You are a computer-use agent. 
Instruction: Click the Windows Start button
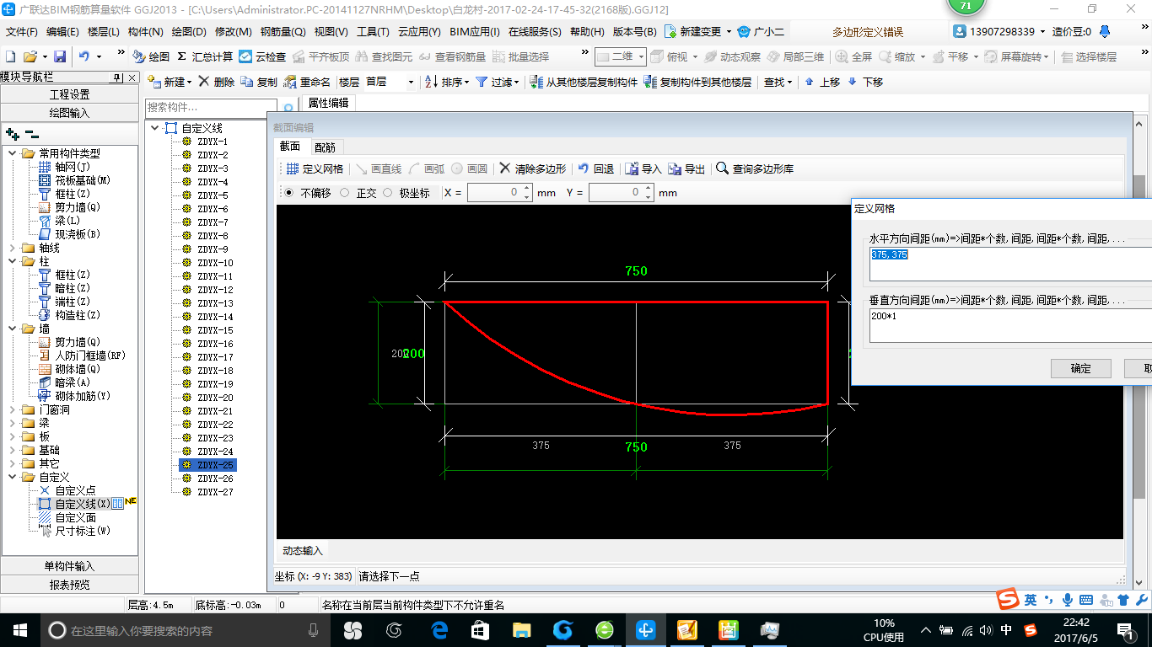19,630
